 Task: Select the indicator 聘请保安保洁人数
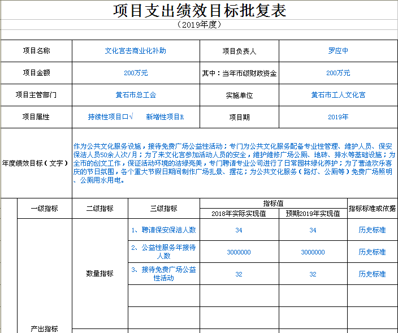pyautogui.click(x=163, y=230)
